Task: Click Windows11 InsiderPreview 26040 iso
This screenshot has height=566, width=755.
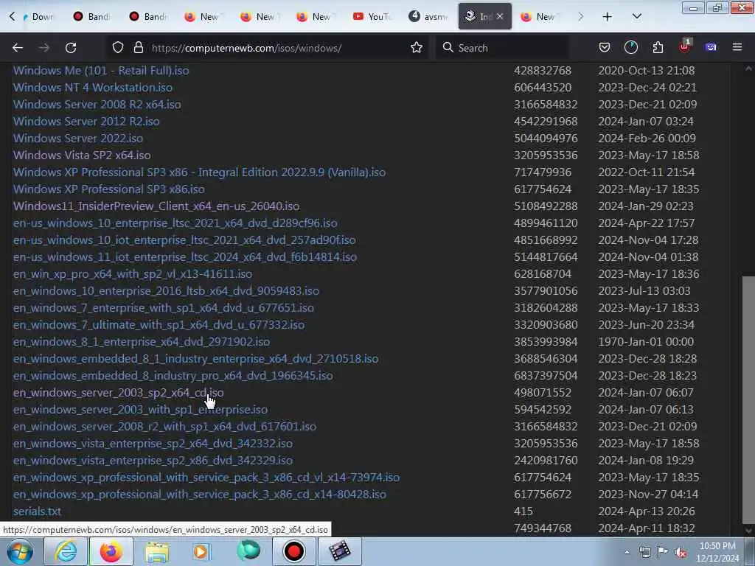Action: coord(156,206)
